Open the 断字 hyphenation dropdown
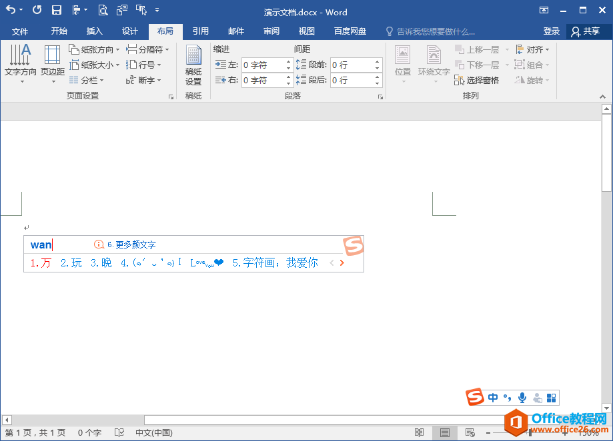613x441 pixels. coord(143,81)
